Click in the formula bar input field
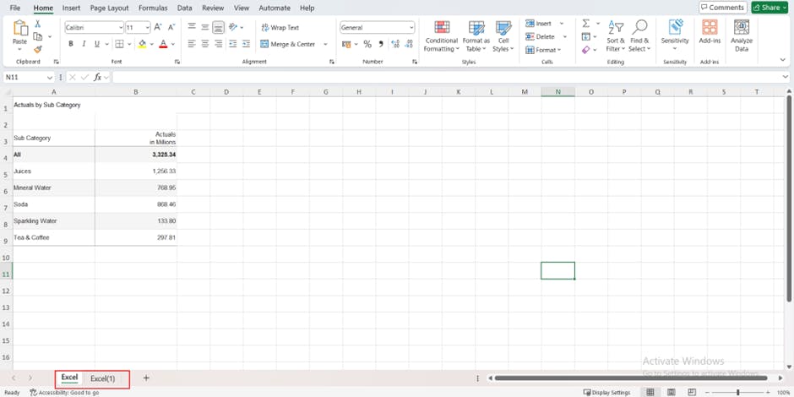The width and height of the screenshot is (794, 397). click(x=446, y=77)
